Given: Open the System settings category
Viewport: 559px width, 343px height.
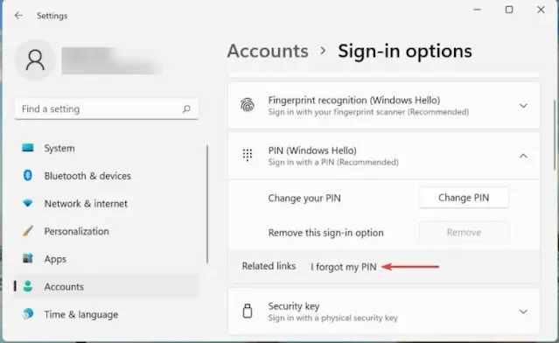Looking at the screenshot, I should click(x=106, y=148).
